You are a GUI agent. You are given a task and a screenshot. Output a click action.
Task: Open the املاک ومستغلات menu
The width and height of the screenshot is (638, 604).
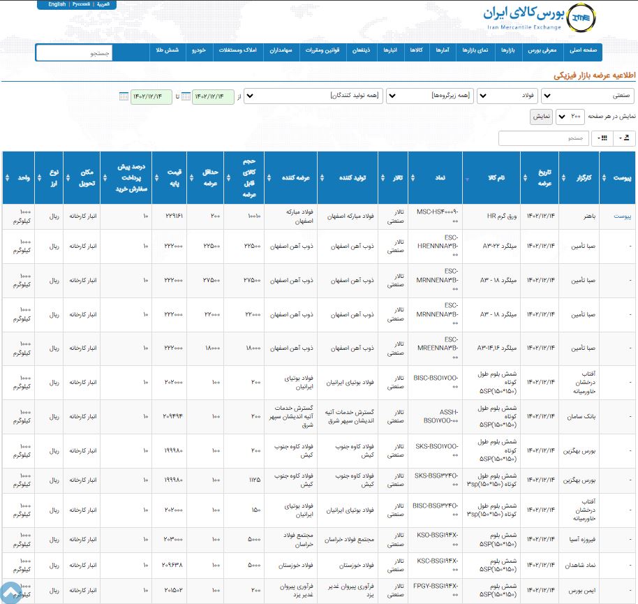(237, 50)
